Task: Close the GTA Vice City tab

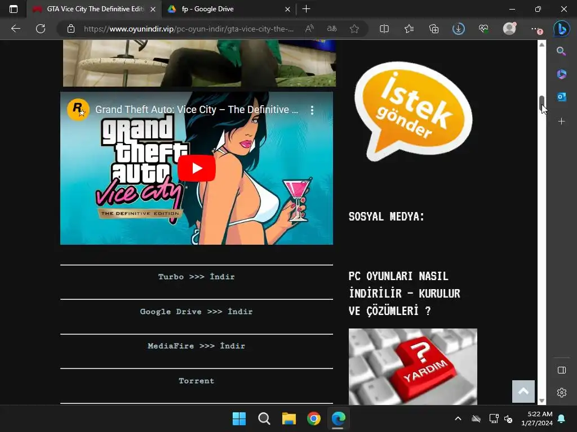Action: tap(153, 9)
